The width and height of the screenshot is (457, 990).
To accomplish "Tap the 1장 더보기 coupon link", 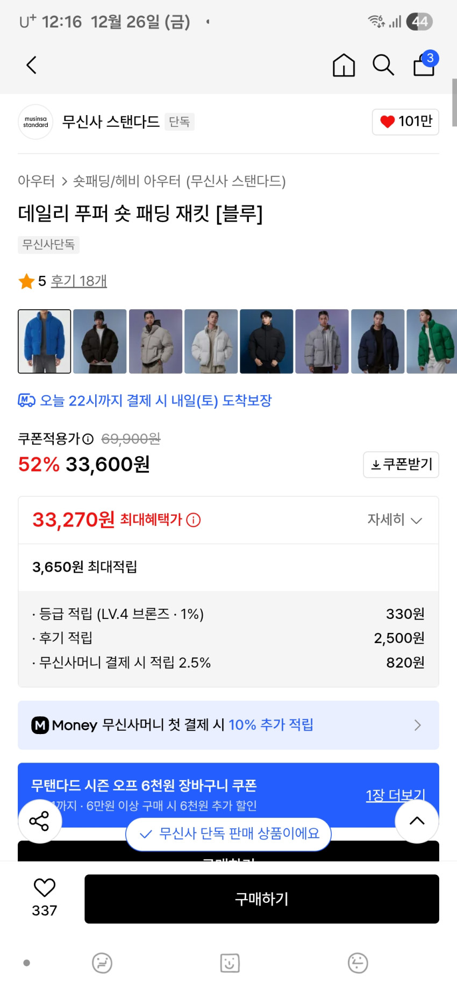I will click(x=395, y=795).
